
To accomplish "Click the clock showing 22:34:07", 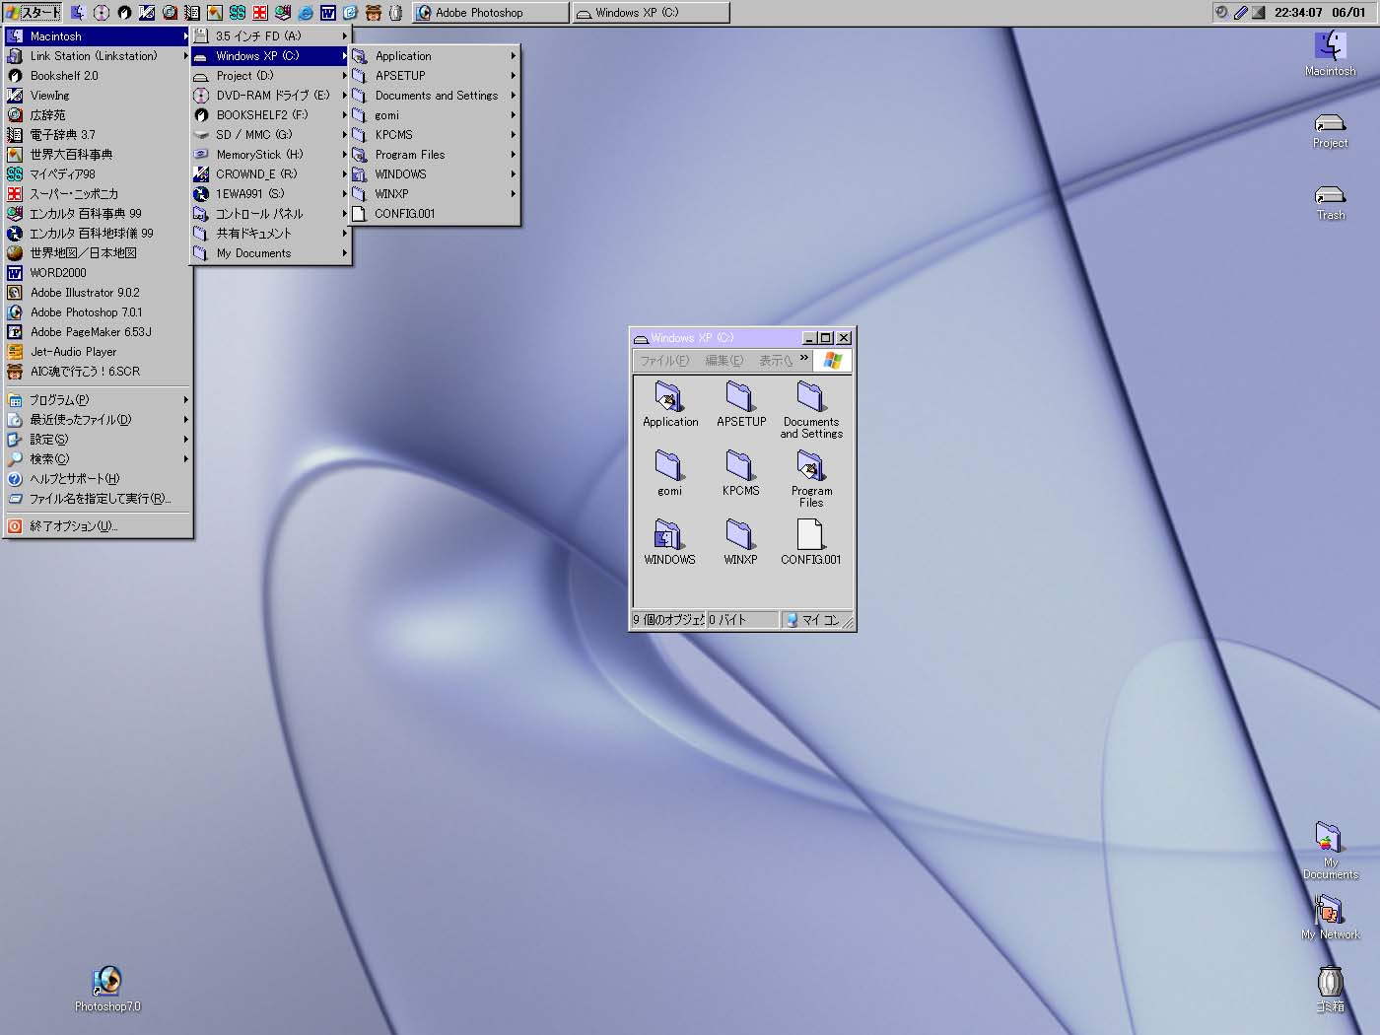I will click(1298, 13).
